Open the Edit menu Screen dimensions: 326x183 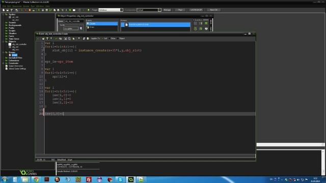tap(9, 6)
